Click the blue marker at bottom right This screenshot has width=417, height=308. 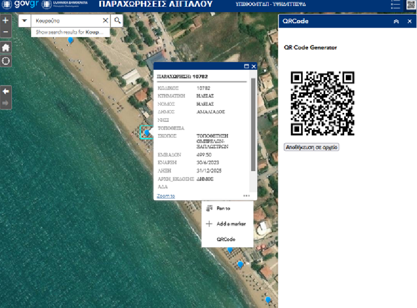click(268, 300)
